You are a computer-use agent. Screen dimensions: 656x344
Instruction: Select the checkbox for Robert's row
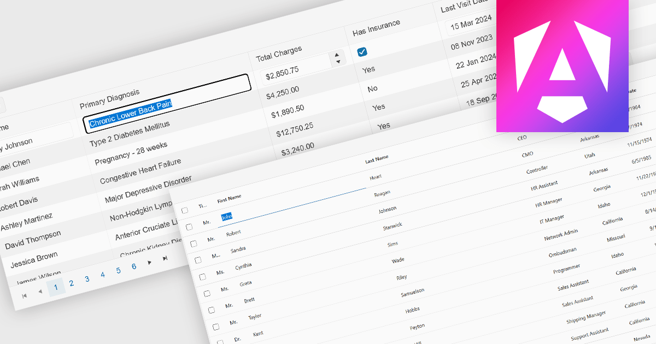pyautogui.click(x=194, y=243)
